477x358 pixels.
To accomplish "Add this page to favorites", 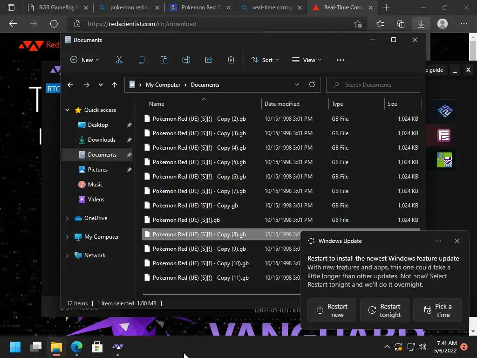I will [358, 24].
